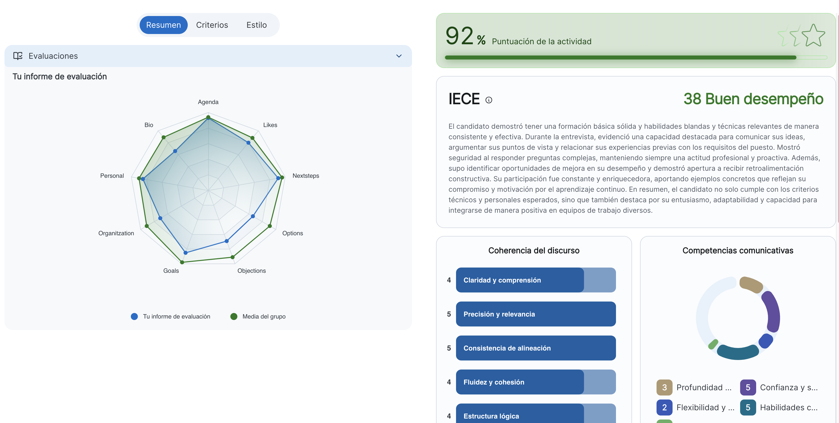Viewport: 839px width, 423px height.
Task: Click the 'Precisión y relevancia' bar
Action: 535,314
